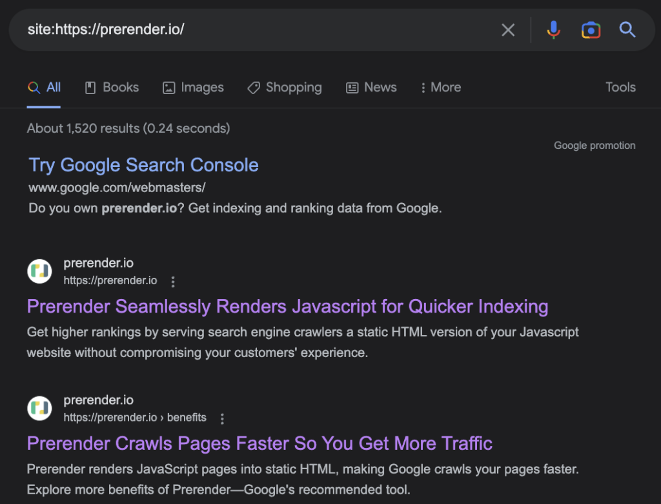Image resolution: width=661 pixels, height=504 pixels.
Task: Open the Shopping results tab
Action: (285, 87)
